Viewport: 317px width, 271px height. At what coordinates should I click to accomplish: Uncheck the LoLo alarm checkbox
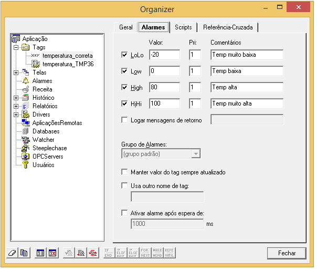(124, 55)
